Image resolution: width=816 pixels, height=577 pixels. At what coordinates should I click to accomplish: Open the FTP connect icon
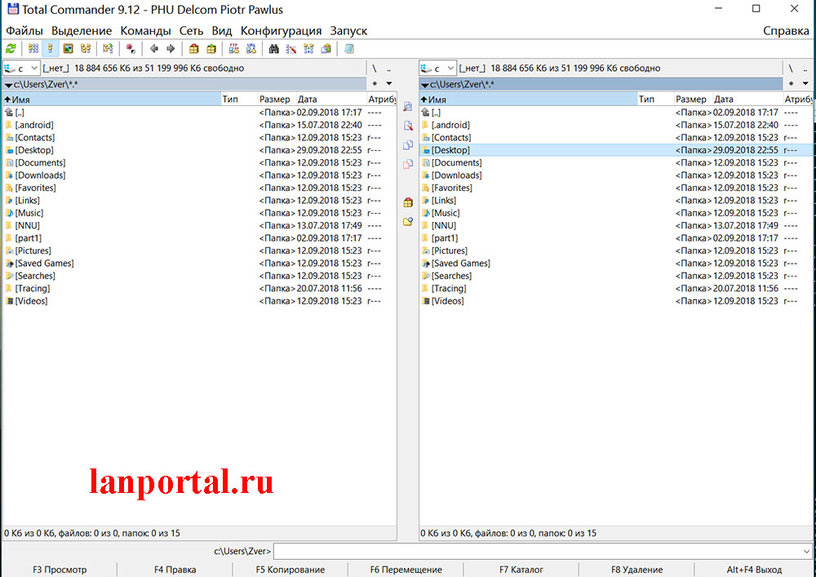233,49
